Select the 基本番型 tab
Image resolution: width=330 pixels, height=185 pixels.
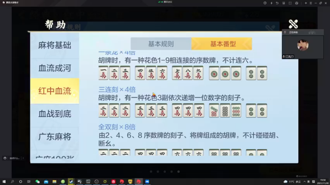(222, 44)
